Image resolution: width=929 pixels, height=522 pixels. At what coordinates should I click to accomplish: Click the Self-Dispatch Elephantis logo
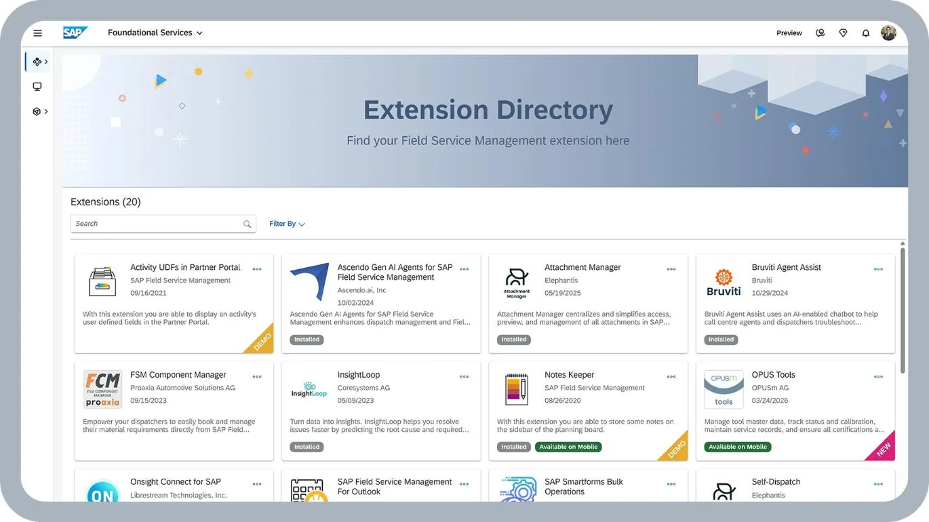pos(724,492)
